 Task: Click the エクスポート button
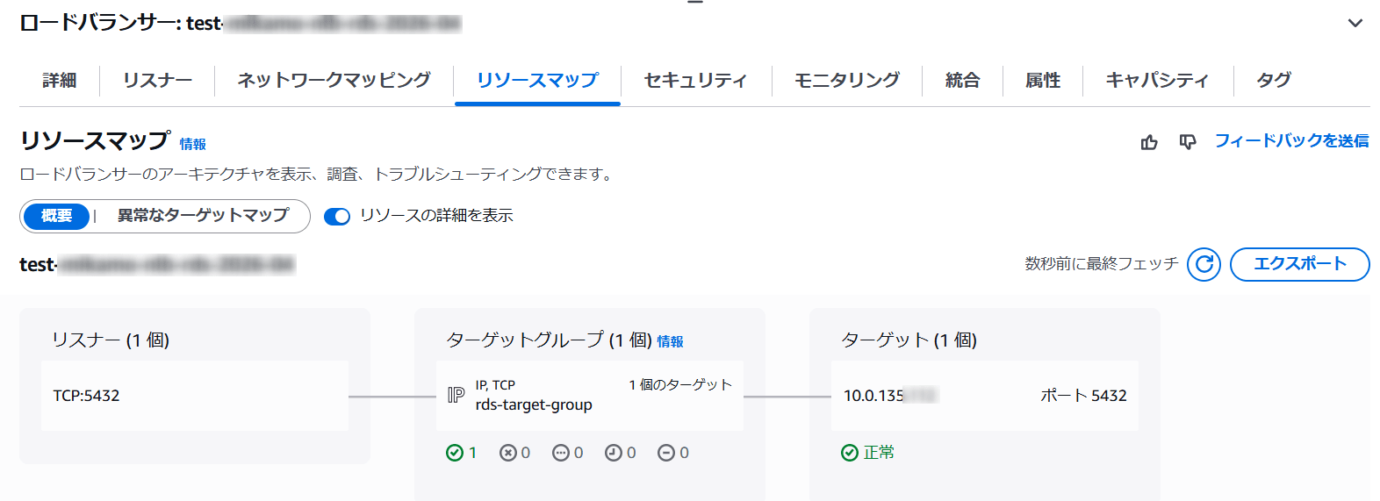pyautogui.click(x=1299, y=264)
